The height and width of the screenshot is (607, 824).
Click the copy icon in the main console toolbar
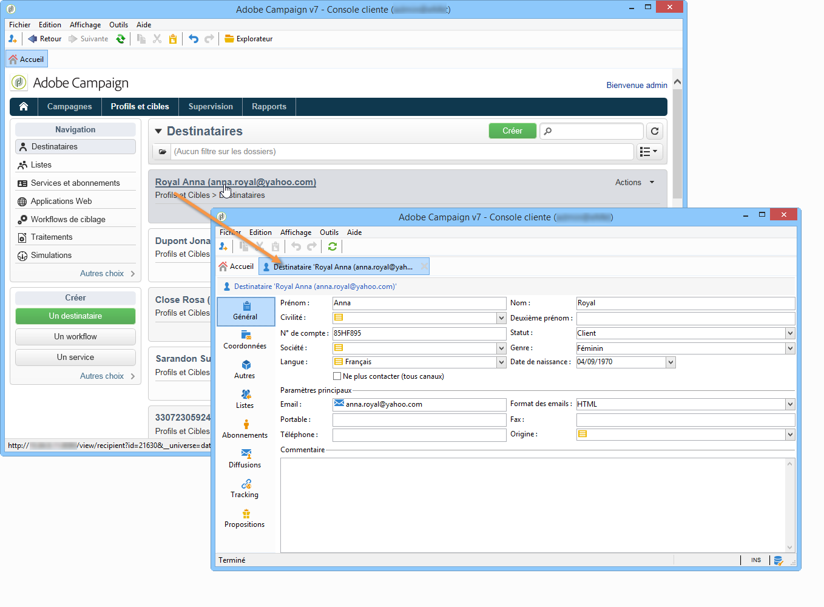141,39
